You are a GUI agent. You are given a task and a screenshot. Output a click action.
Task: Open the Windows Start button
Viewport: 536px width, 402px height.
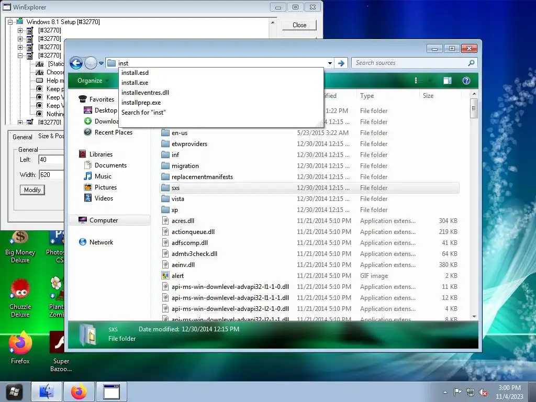coord(14,392)
